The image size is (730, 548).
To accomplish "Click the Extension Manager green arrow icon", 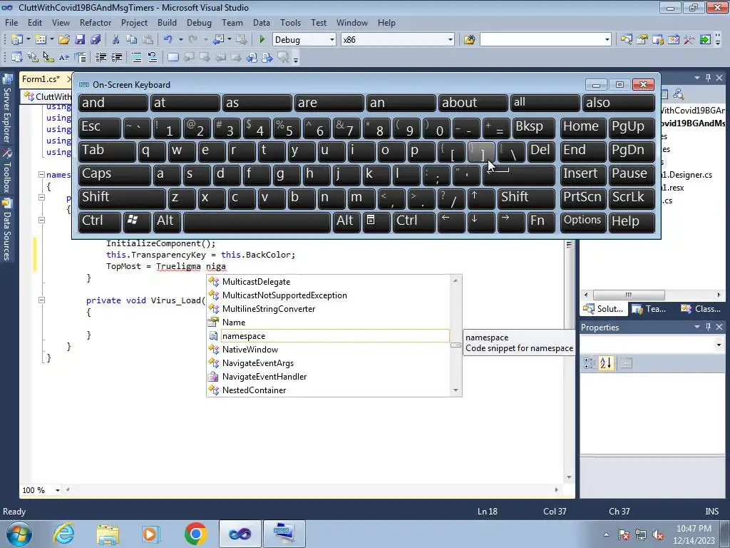I will tap(705, 40).
